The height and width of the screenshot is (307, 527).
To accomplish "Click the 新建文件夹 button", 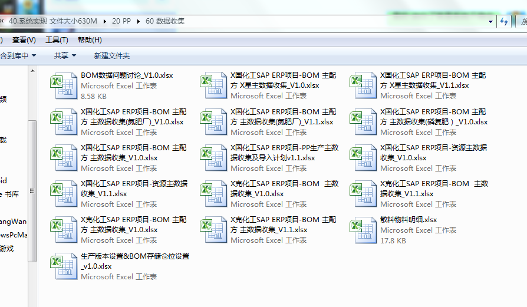I will coord(112,55).
